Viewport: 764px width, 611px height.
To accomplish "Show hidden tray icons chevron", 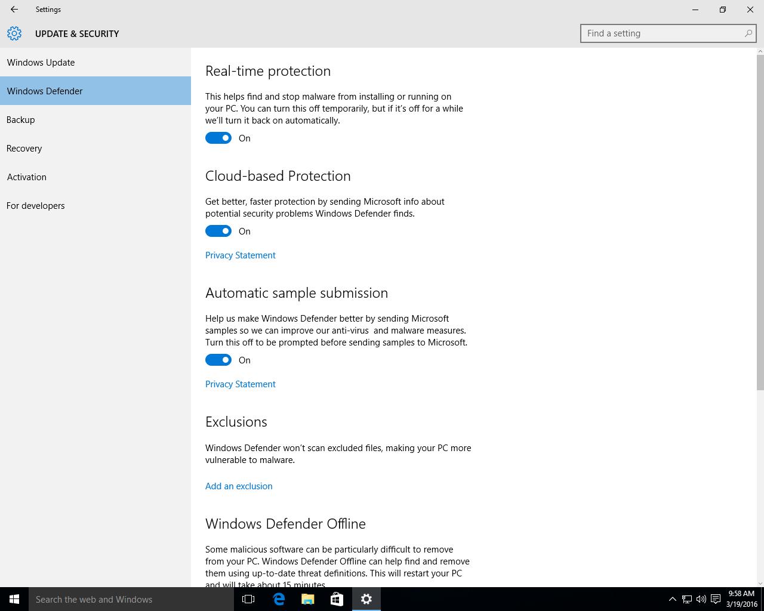I will pos(672,599).
